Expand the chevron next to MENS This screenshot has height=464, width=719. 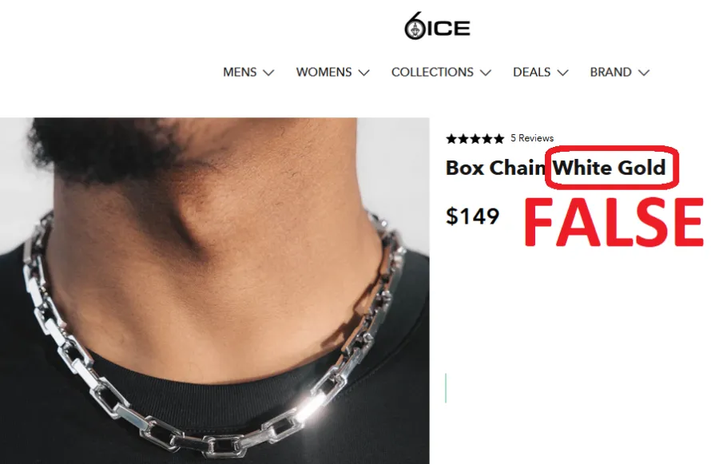click(268, 73)
